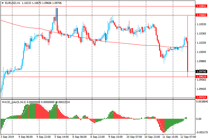This screenshot has height=140, width=208.
Task: Select the 5 Sep 14:00 time axis label
Action: tap(62, 137)
